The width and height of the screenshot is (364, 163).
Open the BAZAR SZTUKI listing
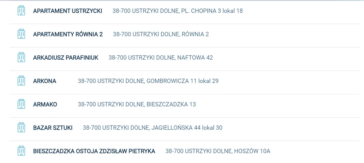tap(53, 128)
